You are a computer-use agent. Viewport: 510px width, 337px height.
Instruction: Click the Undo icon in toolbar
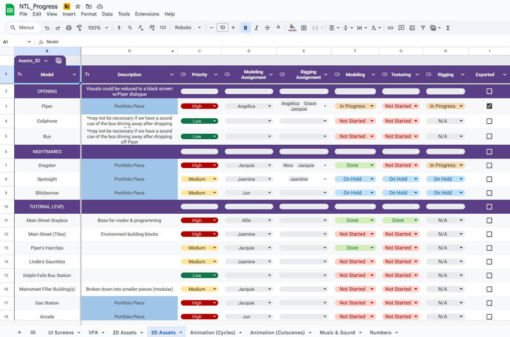pyautogui.click(x=47, y=28)
